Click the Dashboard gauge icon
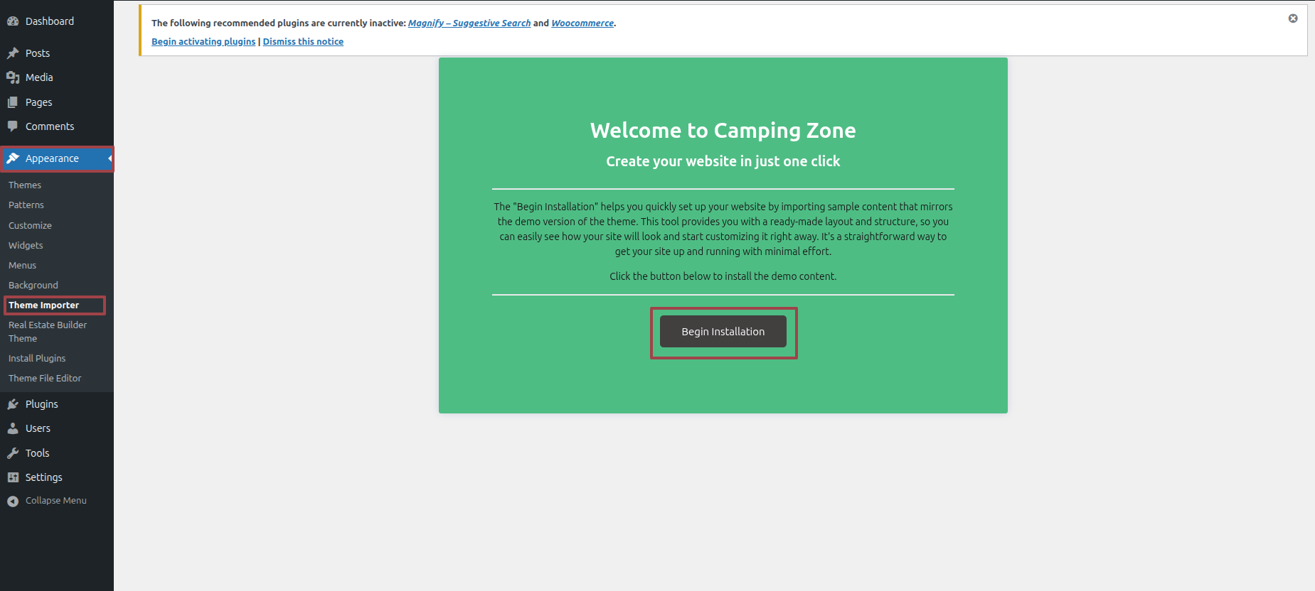 pyautogui.click(x=13, y=21)
